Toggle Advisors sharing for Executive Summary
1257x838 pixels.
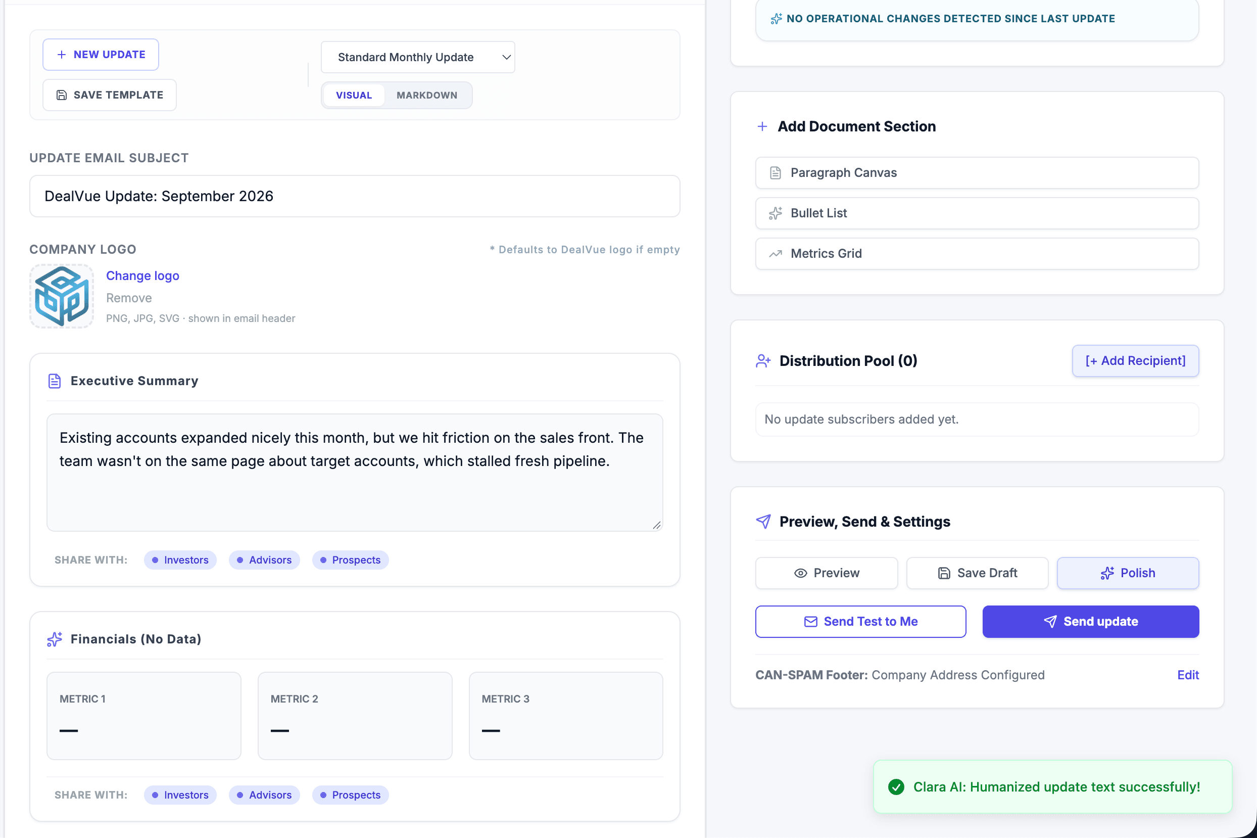tap(264, 560)
